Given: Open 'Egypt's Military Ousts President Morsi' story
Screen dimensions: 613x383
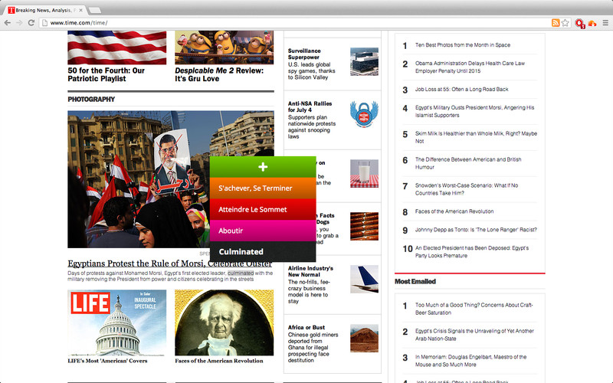Looking at the screenshot, I should (x=474, y=111).
